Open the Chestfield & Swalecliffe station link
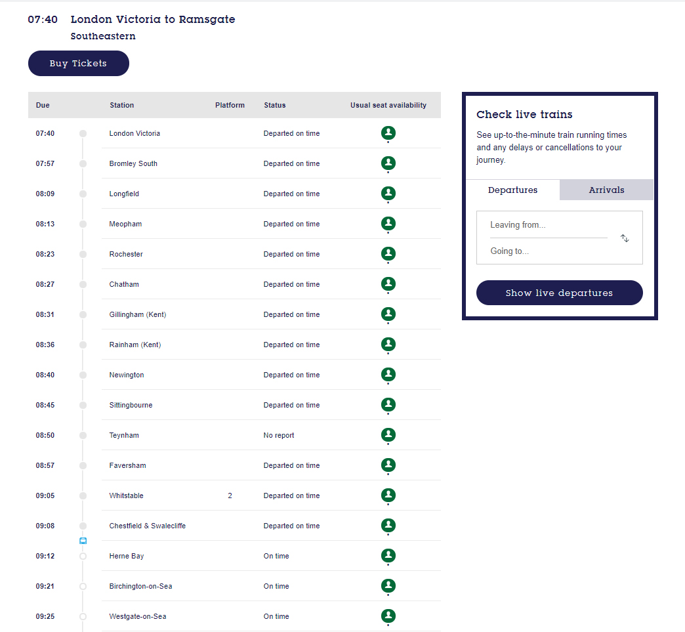This screenshot has width=685, height=632. (147, 526)
